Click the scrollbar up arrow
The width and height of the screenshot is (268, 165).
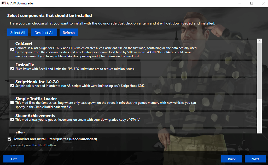259,41
